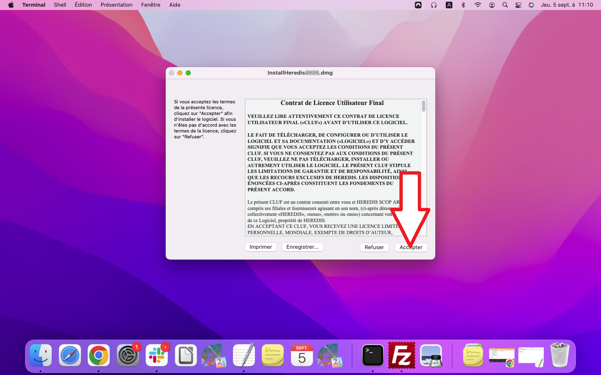Save the license via Enregistrer...

(x=302, y=247)
